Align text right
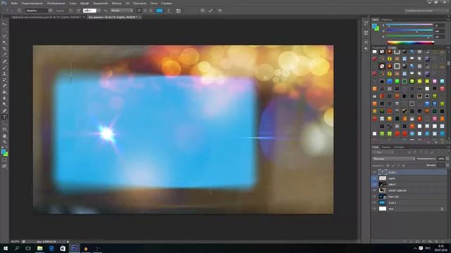 pos(151,11)
